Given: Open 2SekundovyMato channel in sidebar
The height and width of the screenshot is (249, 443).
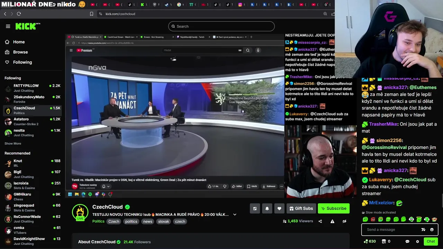Looking at the screenshot, I should click(33, 99).
